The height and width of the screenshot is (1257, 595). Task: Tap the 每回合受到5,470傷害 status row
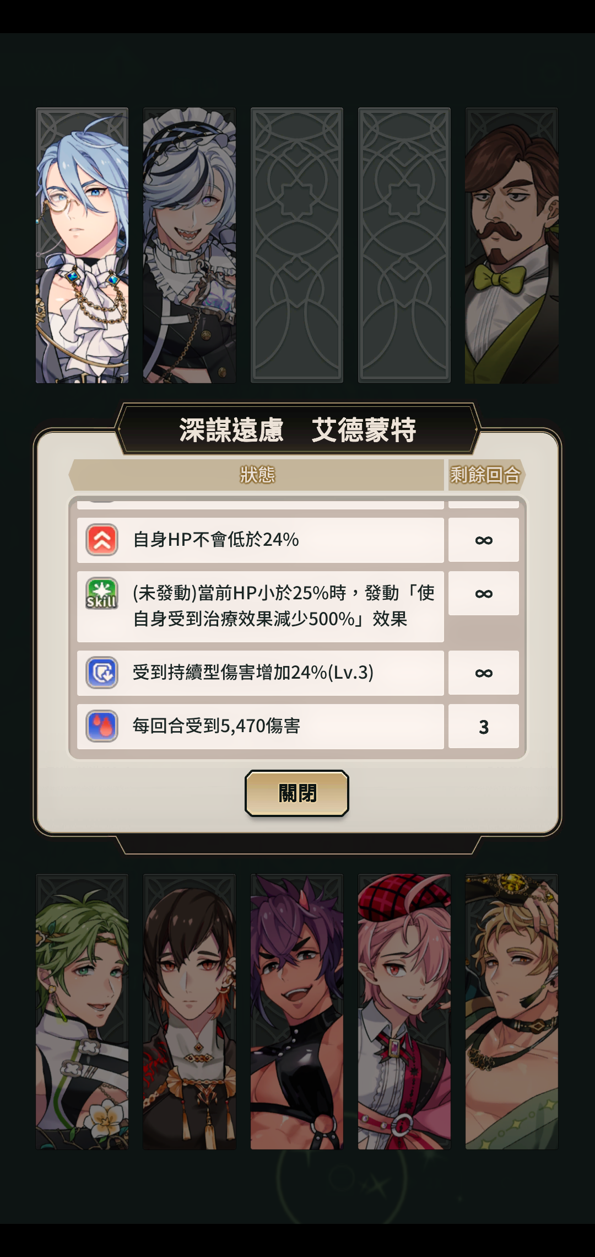pyautogui.click(x=261, y=726)
